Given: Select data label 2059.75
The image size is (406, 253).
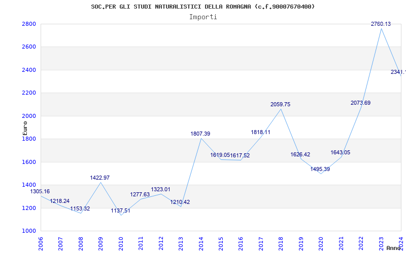Looking at the screenshot, I should [281, 104].
